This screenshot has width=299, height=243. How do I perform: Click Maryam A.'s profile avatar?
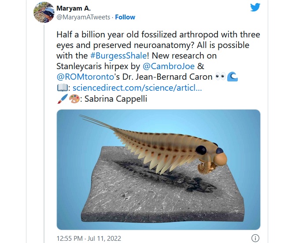(44, 12)
